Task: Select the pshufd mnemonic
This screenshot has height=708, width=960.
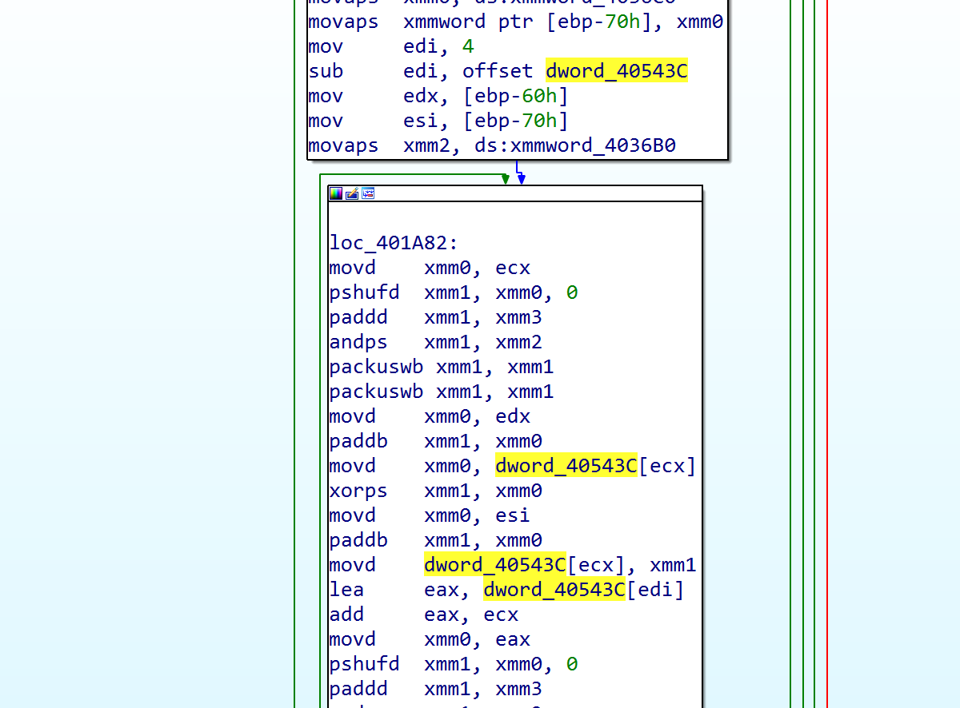Action: (x=364, y=292)
